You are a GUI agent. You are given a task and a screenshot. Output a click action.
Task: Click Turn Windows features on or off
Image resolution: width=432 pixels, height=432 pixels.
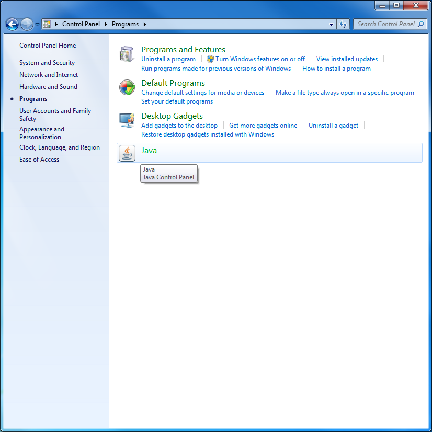coord(260,59)
